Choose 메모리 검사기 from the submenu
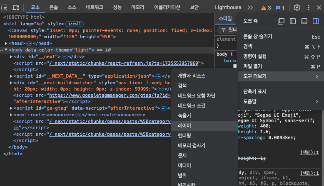The width and height of the screenshot is (324, 186). point(204,145)
